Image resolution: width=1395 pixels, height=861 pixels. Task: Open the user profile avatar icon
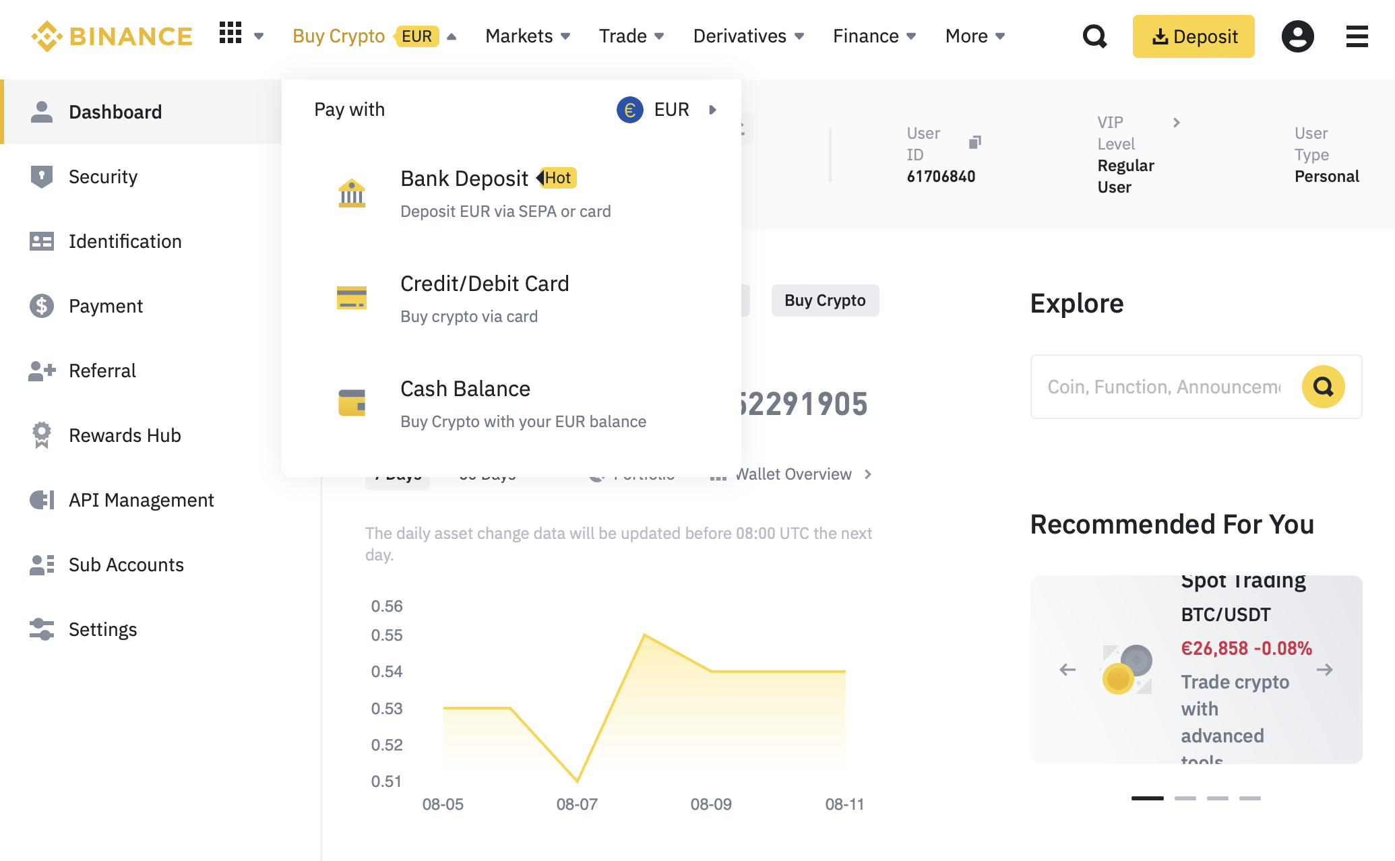[x=1297, y=36]
